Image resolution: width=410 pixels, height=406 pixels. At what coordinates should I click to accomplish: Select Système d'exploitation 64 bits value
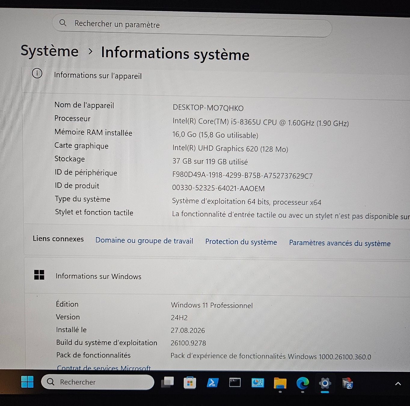(246, 201)
